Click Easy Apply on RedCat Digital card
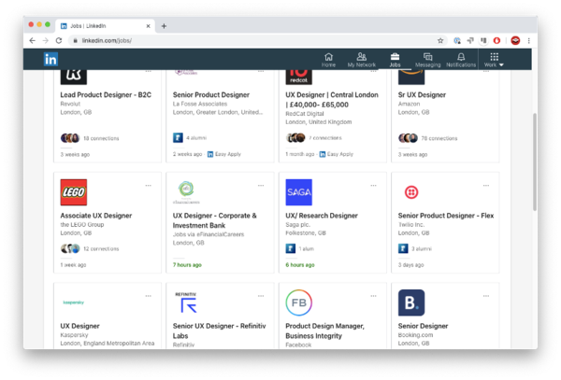 (x=337, y=154)
